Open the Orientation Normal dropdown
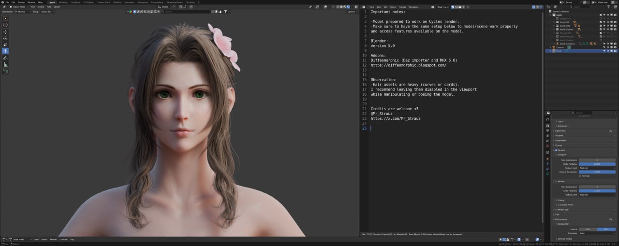The height and width of the screenshot is (246, 619). click(x=23, y=12)
